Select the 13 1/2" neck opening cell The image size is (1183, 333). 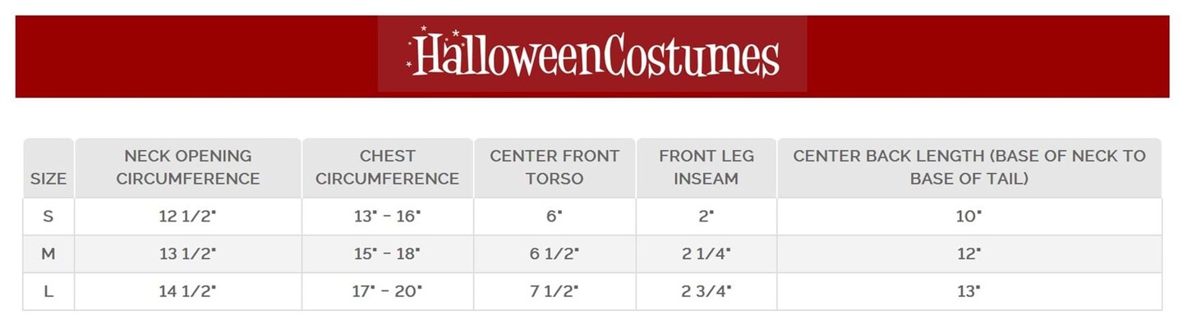[x=188, y=254]
